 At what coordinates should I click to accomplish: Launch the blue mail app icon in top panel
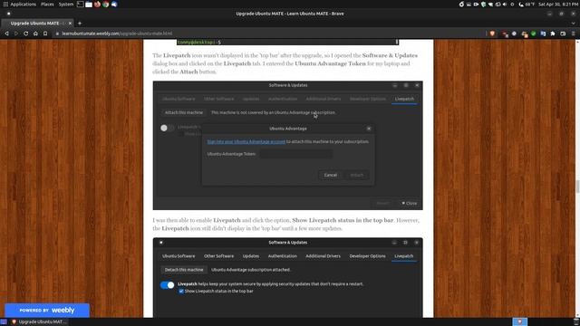pos(114,5)
